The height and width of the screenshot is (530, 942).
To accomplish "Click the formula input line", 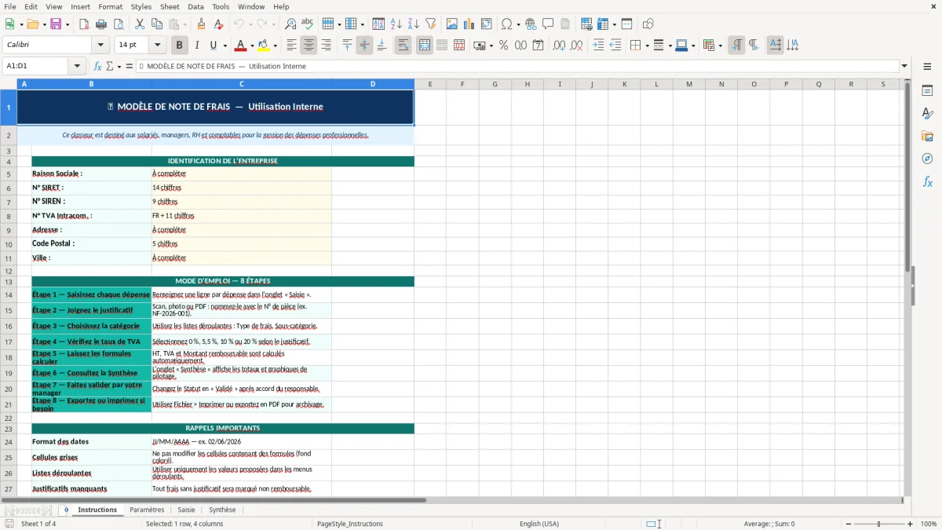I will click(518, 66).
